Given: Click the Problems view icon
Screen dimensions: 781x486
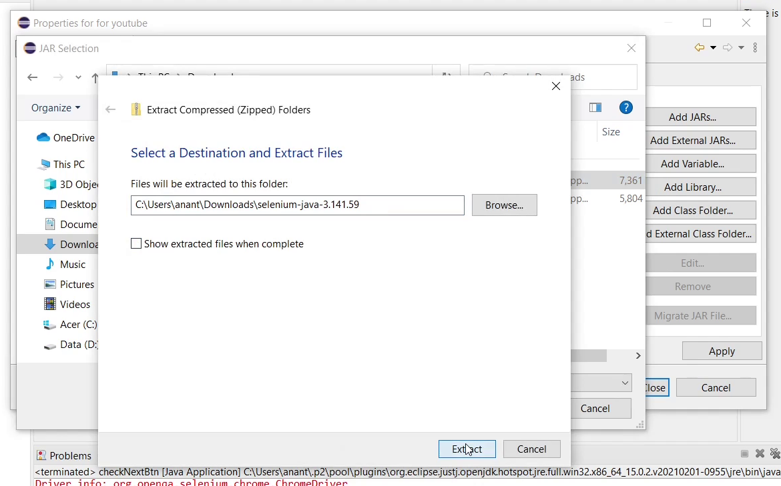Looking at the screenshot, I should (41, 455).
